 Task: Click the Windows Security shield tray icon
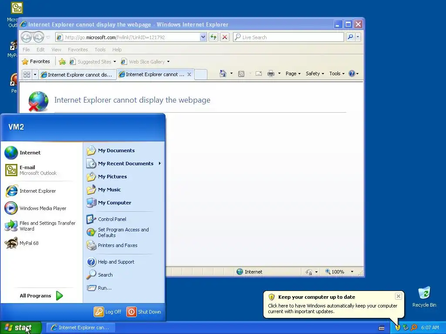[x=398, y=327]
